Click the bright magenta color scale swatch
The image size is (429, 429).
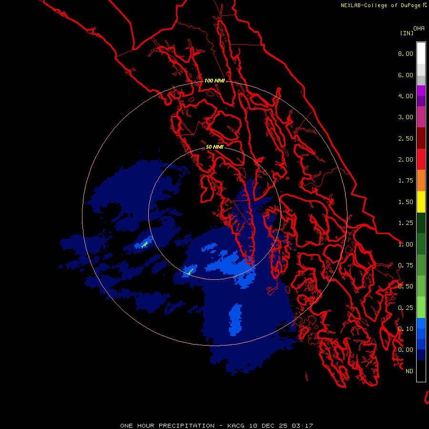click(x=421, y=91)
